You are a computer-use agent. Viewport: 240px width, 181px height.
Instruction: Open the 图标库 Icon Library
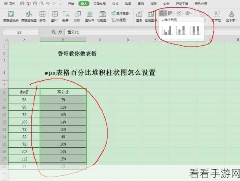tap(90, 16)
